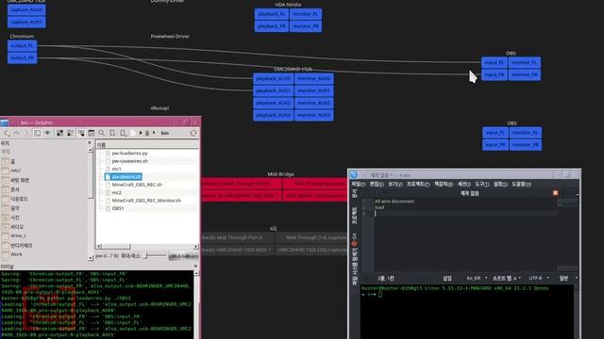The height and width of the screenshot is (339, 604).
Task: Click UMC204HD monitor_AUX3 port
Action: [314, 115]
